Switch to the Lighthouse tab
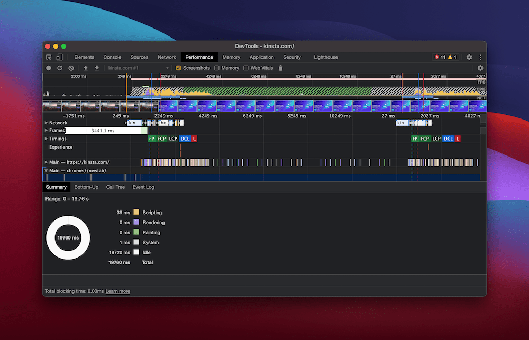 click(x=325, y=57)
